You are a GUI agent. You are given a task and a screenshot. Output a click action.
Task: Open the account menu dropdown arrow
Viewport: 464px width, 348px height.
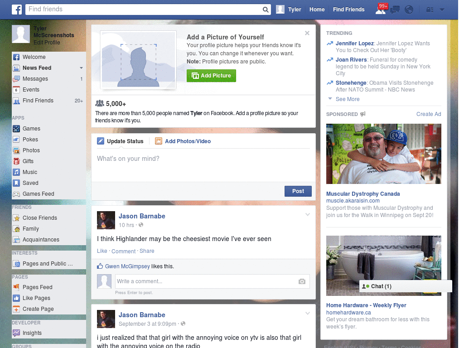(x=442, y=10)
